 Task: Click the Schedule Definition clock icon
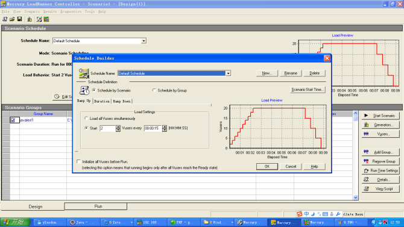84,90
